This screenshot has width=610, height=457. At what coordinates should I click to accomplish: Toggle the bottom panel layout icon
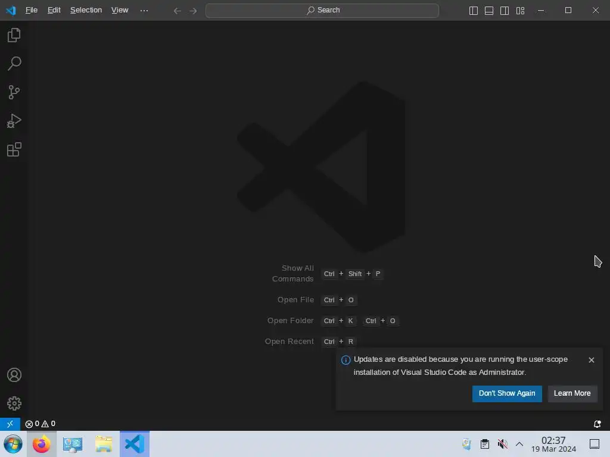[x=489, y=11]
